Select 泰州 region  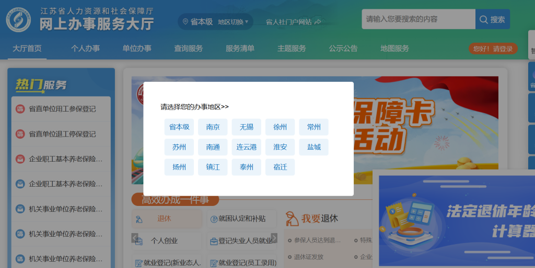247,167
